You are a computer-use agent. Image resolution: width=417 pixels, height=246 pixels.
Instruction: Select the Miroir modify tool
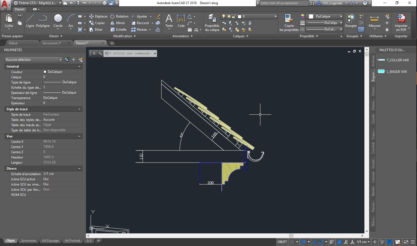pyautogui.click(x=117, y=23)
